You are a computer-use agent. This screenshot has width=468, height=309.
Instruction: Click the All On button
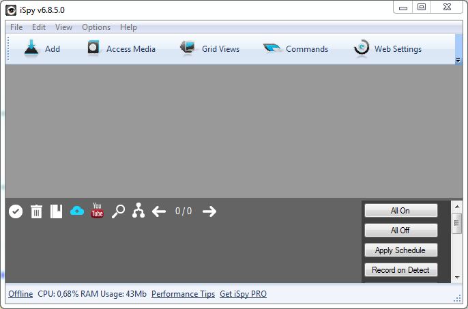[x=401, y=211]
